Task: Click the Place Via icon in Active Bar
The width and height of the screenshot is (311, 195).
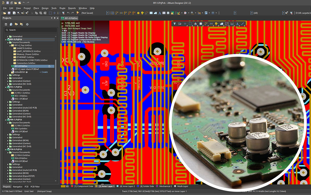Action: click(216, 24)
